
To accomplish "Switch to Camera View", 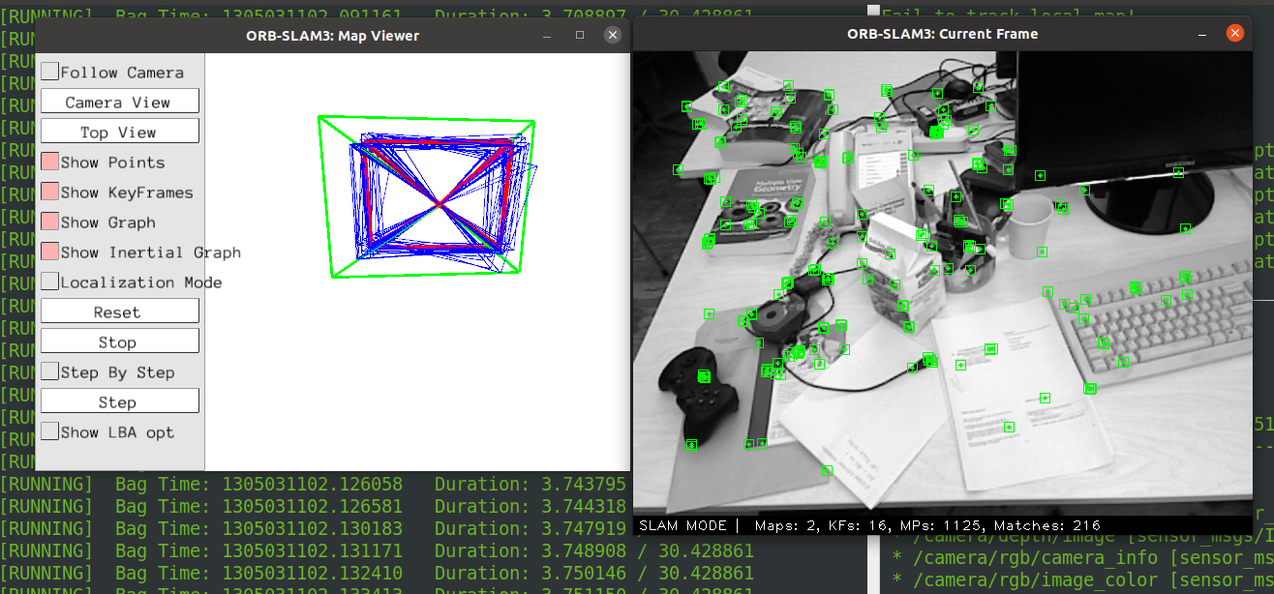I will coord(119,101).
